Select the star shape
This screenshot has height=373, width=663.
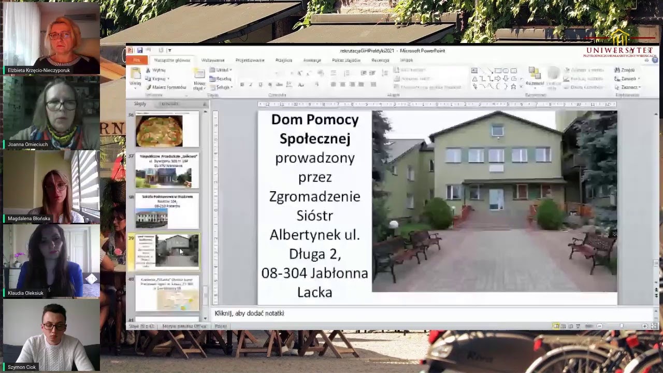513,86
